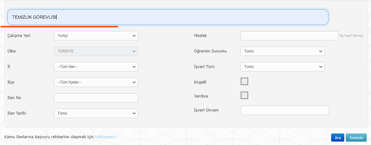The width and height of the screenshot is (371, 145).
Task: Click the chevron arrow of İlan Tarihi
Action: point(134,114)
